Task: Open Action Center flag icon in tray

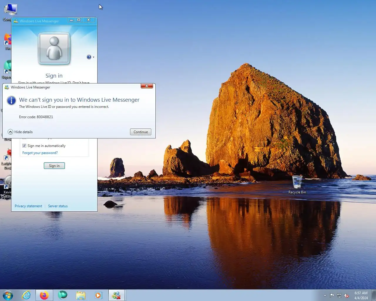Action: click(332, 295)
